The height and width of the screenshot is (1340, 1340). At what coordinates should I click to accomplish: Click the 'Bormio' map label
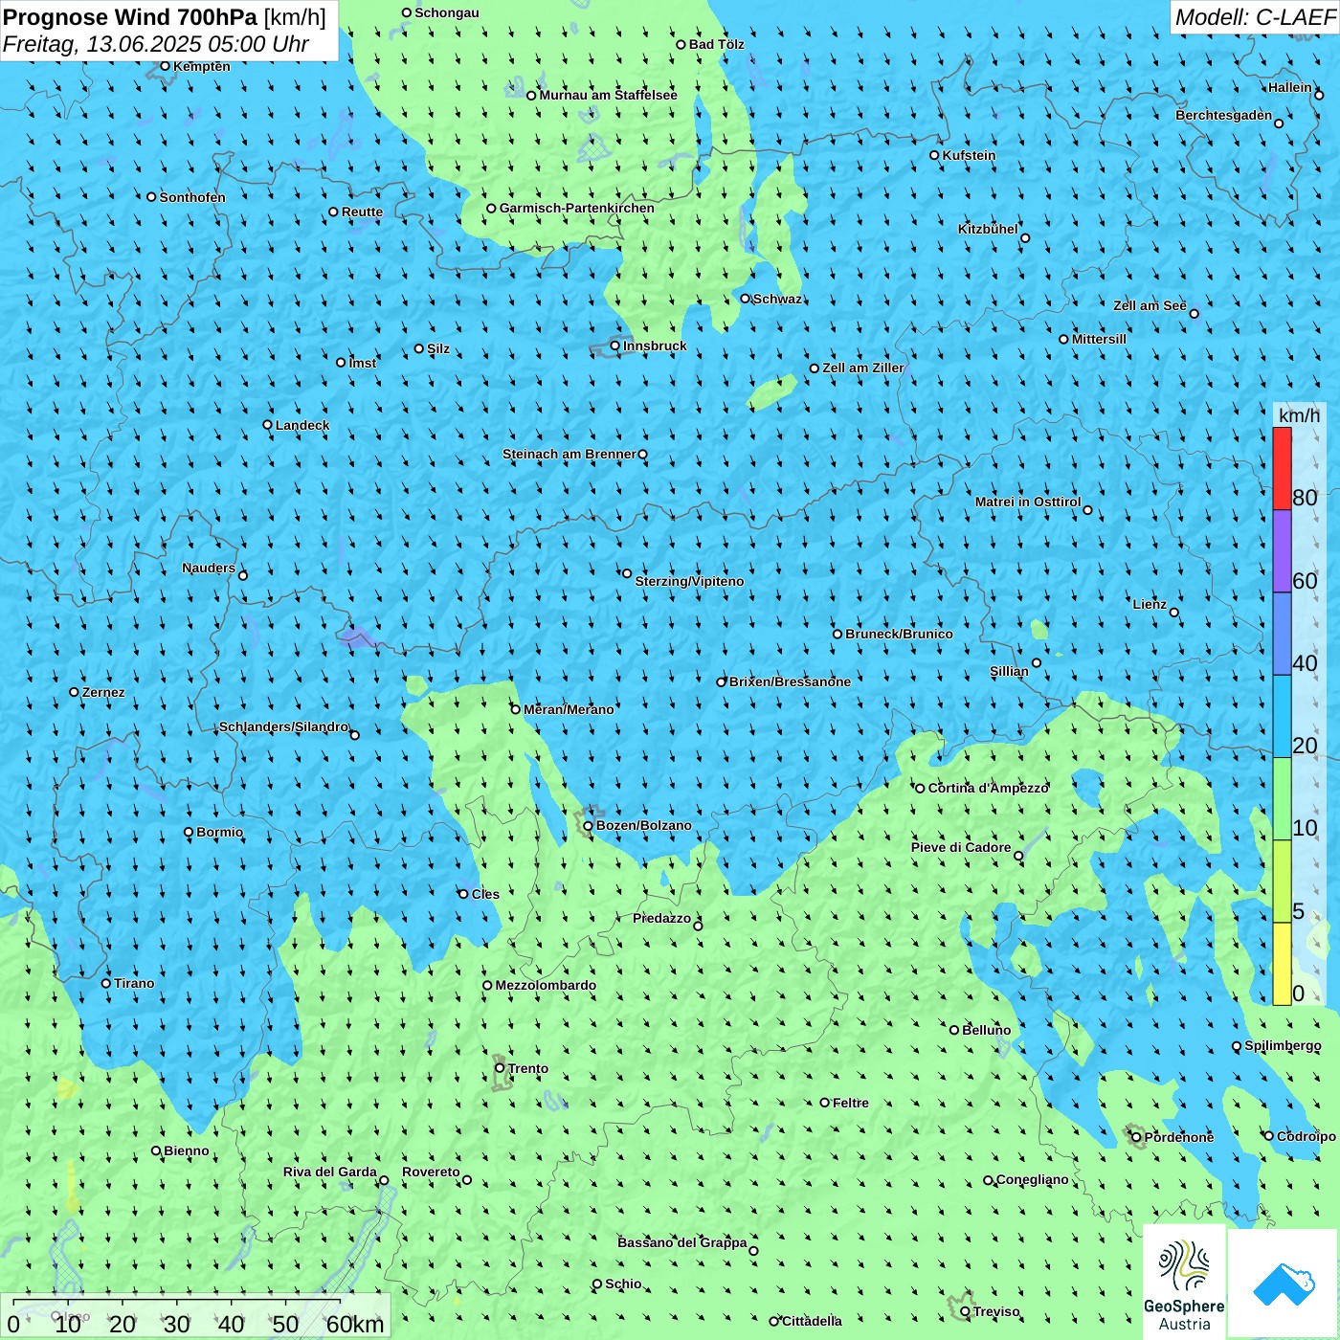(219, 832)
